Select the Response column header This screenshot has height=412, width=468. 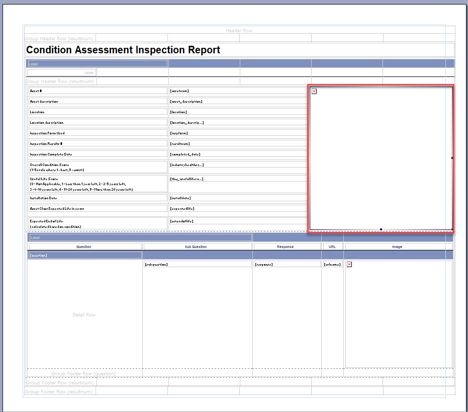pos(287,246)
